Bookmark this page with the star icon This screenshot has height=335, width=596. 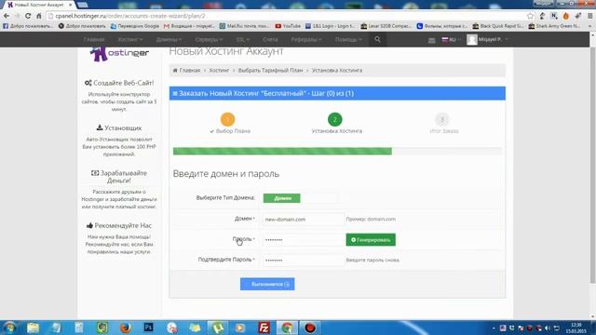(x=530, y=16)
